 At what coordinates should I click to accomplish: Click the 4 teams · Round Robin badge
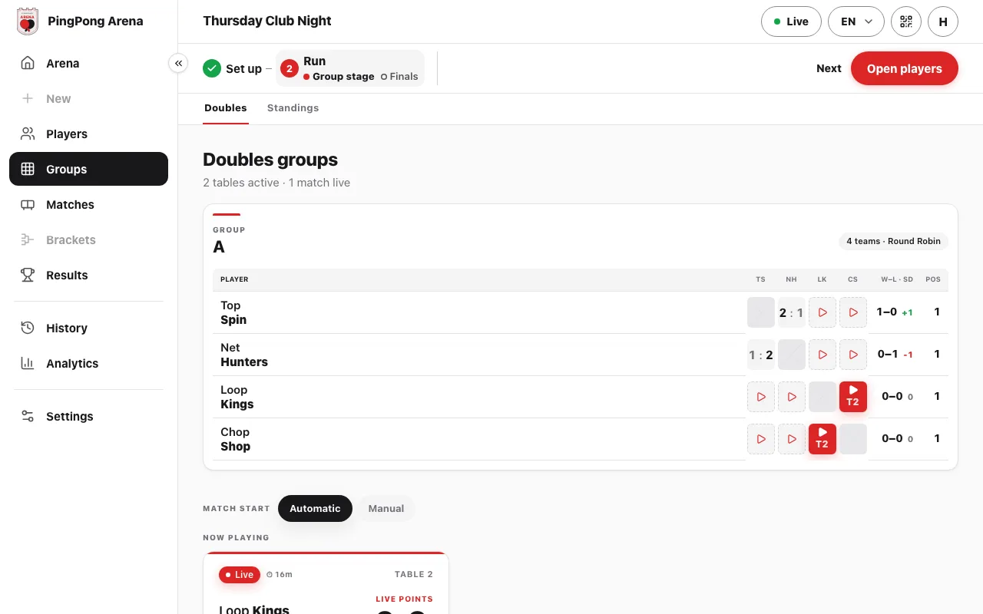point(893,241)
